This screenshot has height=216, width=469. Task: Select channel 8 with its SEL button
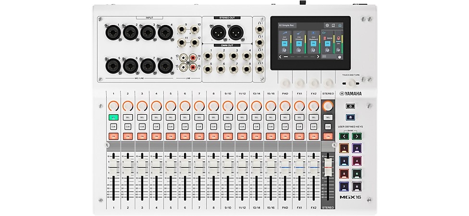point(213,118)
